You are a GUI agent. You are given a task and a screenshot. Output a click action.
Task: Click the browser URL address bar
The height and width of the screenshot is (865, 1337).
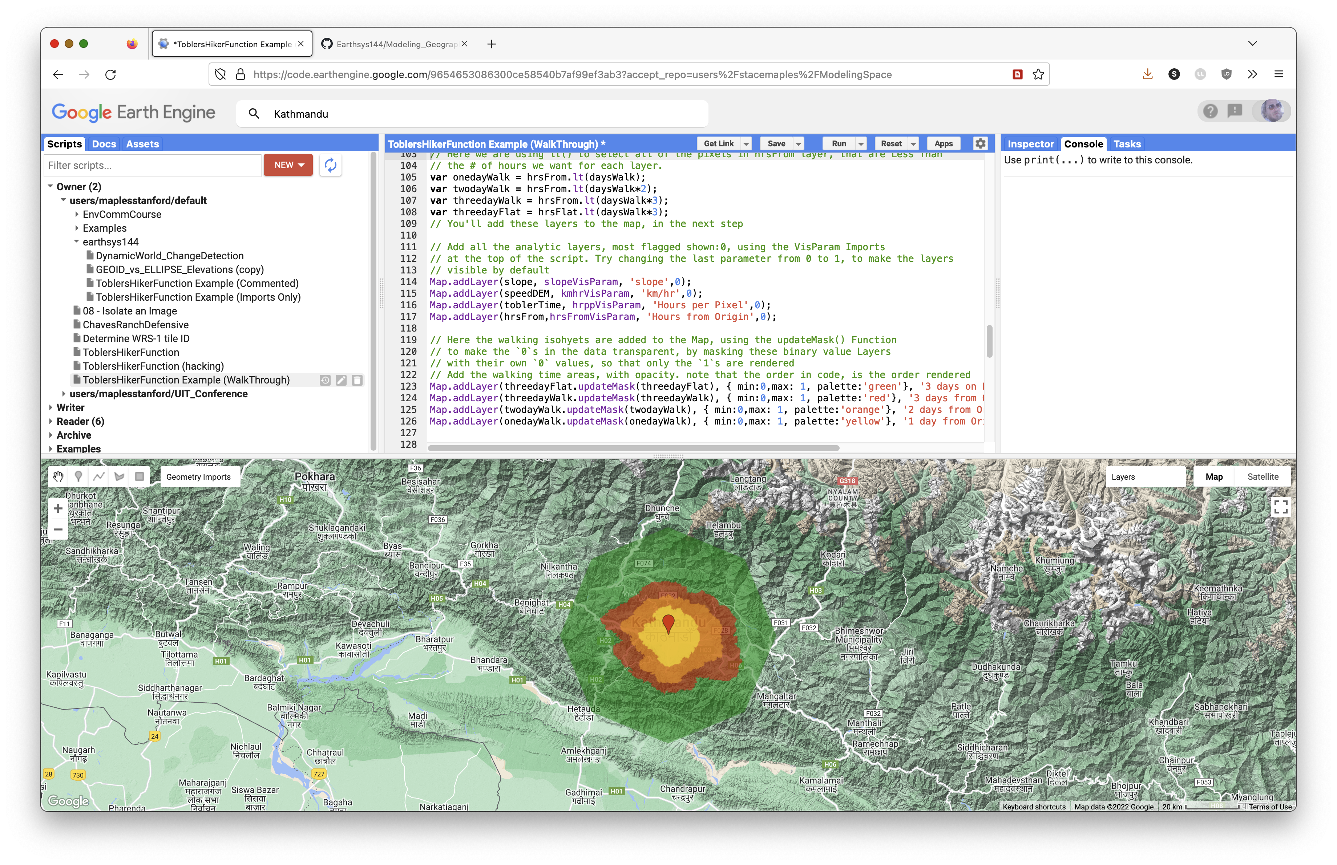pos(629,74)
